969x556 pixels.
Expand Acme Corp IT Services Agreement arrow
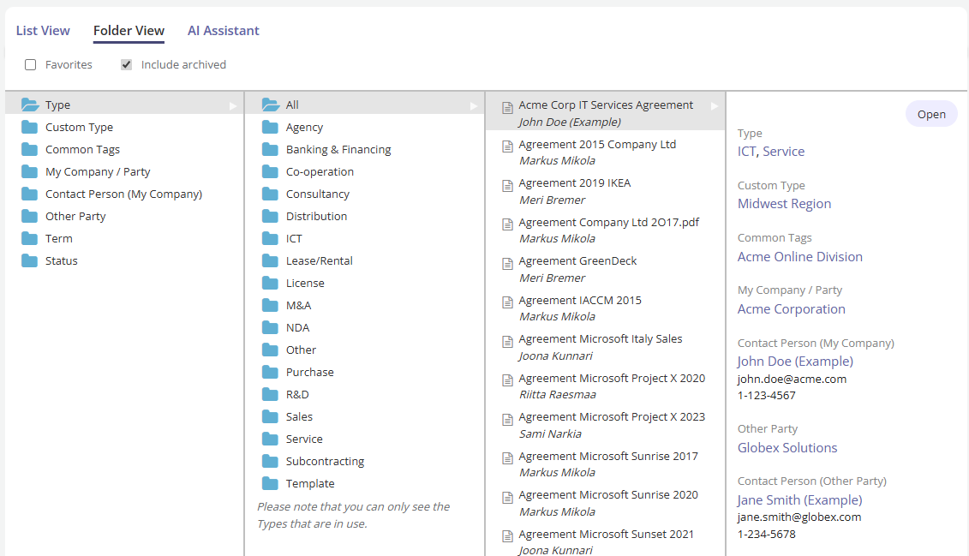pyautogui.click(x=715, y=105)
